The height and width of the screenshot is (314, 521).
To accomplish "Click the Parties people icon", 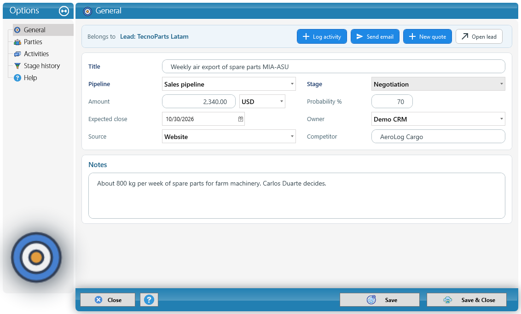I will tap(17, 42).
